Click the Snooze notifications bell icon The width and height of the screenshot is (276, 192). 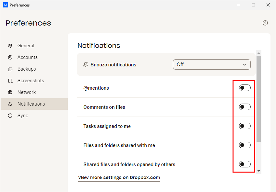(86, 64)
